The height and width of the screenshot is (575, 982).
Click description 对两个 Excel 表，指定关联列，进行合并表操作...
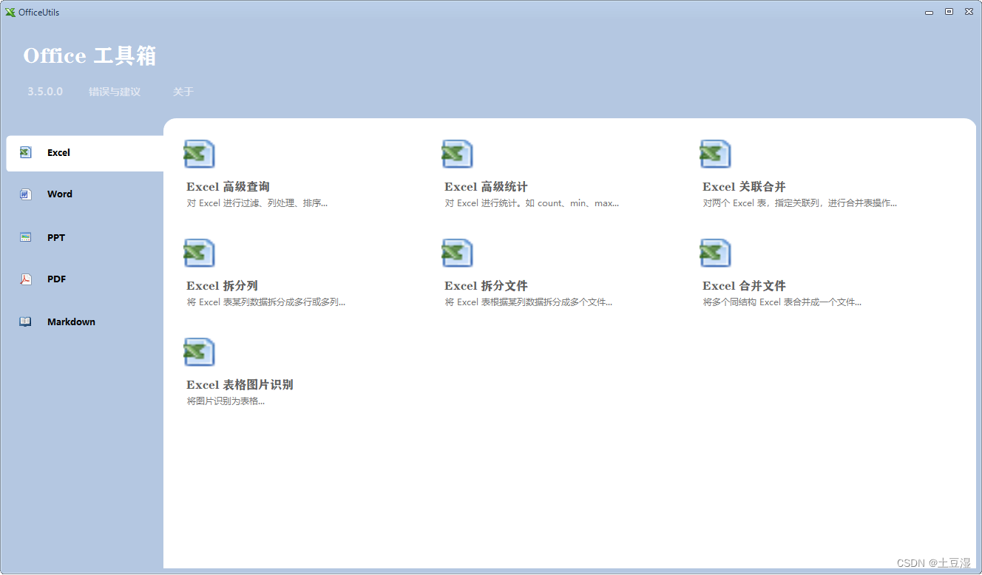coord(800,203)
